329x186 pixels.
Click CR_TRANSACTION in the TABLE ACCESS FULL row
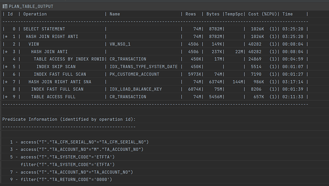point(128,97)
